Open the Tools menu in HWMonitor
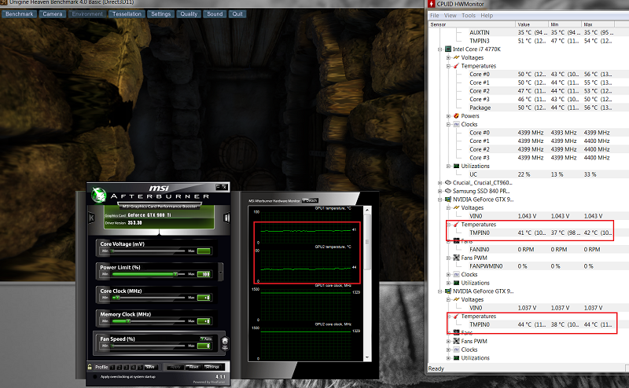629x388 pixels. click(x=468, y=16)
